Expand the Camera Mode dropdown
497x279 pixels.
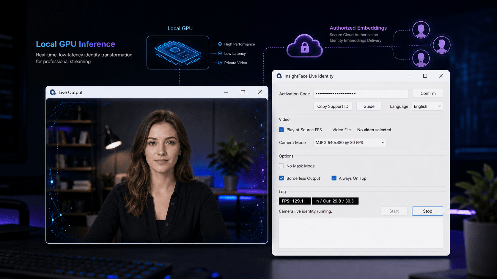point(350,143)
